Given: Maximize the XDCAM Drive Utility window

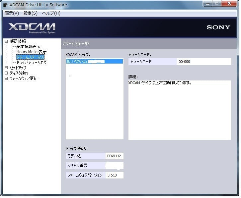Looking at the screenshot, I should pyautogui.click(x=217, y=4).
